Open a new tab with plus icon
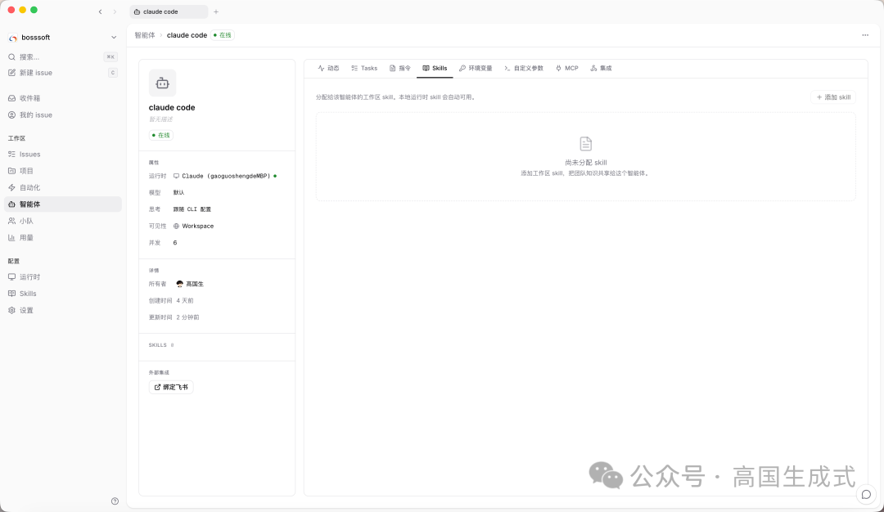 coord(216,11)
